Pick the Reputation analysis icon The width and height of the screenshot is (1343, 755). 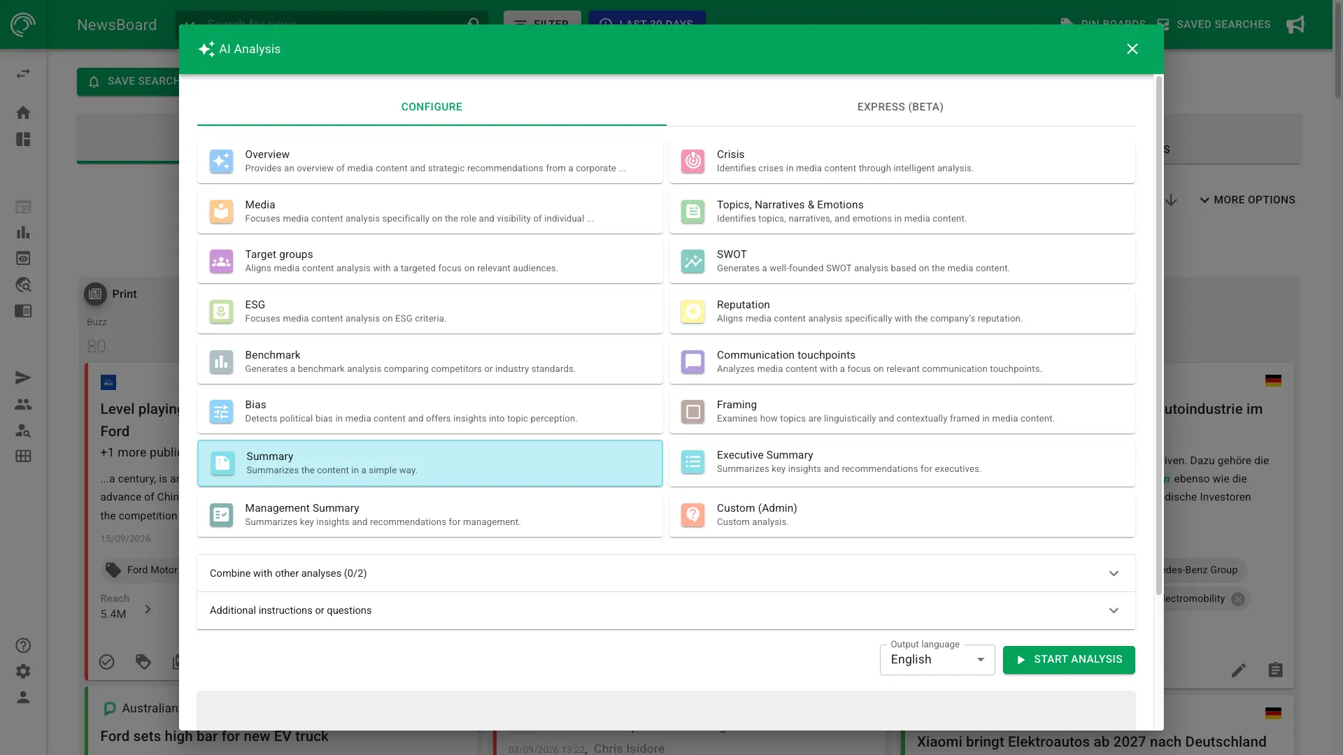click(x=692, y=312)
